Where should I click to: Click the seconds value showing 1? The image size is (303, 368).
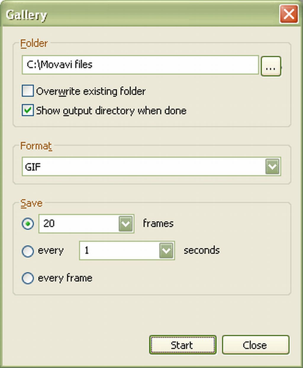tap(112, 251)
